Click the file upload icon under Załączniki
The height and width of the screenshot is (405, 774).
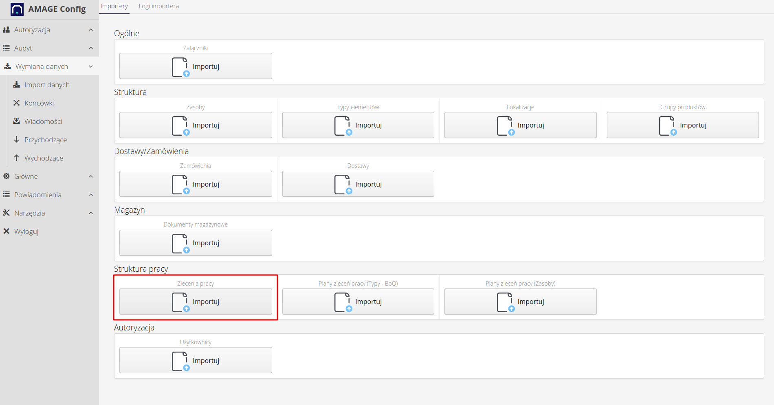coord(180,67)
